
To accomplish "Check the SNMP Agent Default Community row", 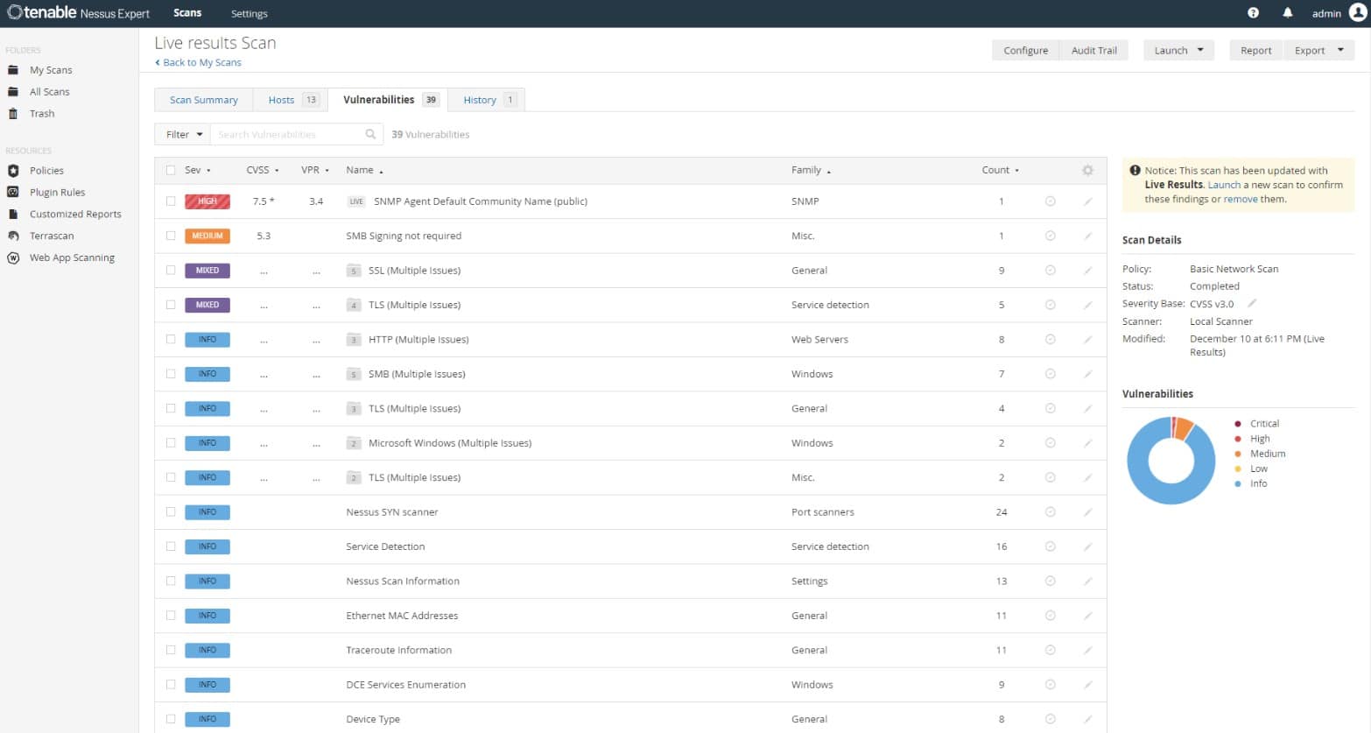I will [171, 201].
